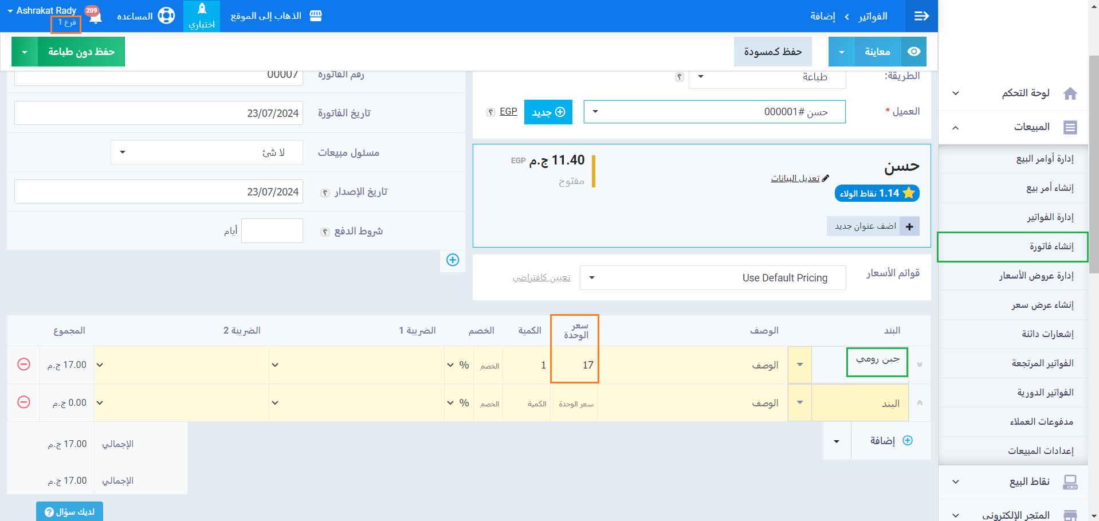Open إدارة الفواتير in the sidebar

coord(1050,217)
